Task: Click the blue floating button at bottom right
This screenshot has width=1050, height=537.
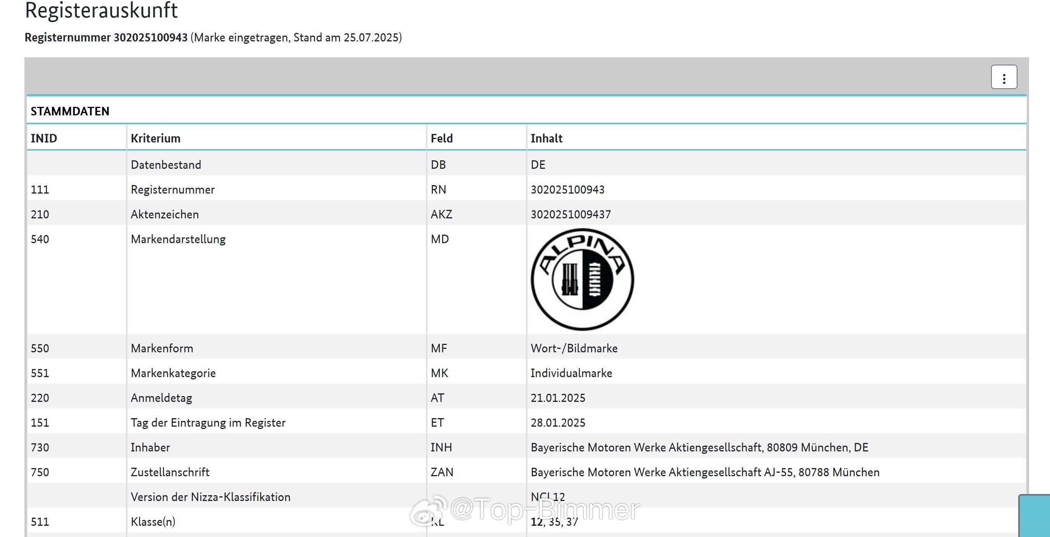Action: (x=1034, y=516)
